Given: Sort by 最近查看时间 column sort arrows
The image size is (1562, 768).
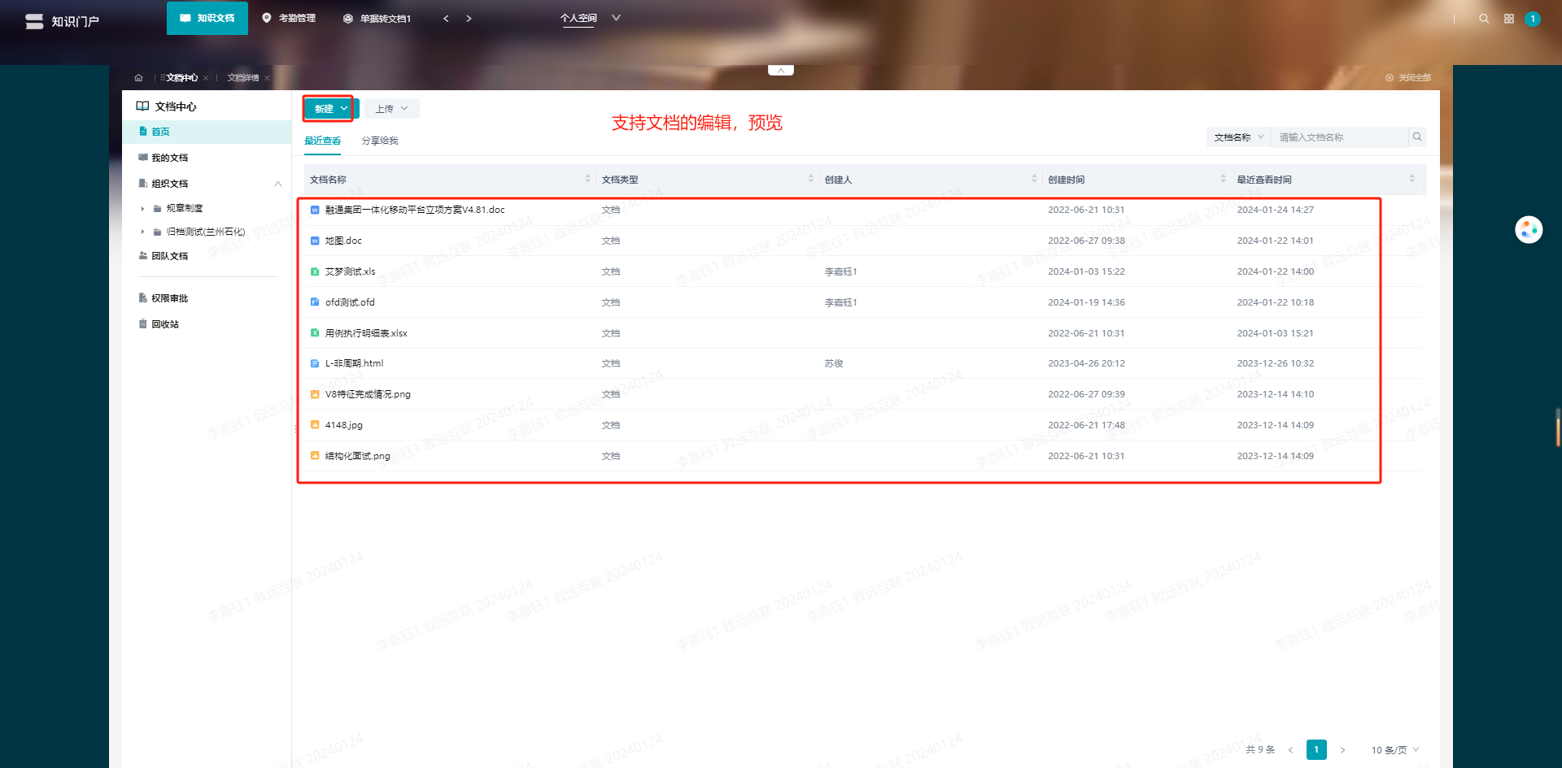Looking at the screenshot, I should (x=1412, y=179).
